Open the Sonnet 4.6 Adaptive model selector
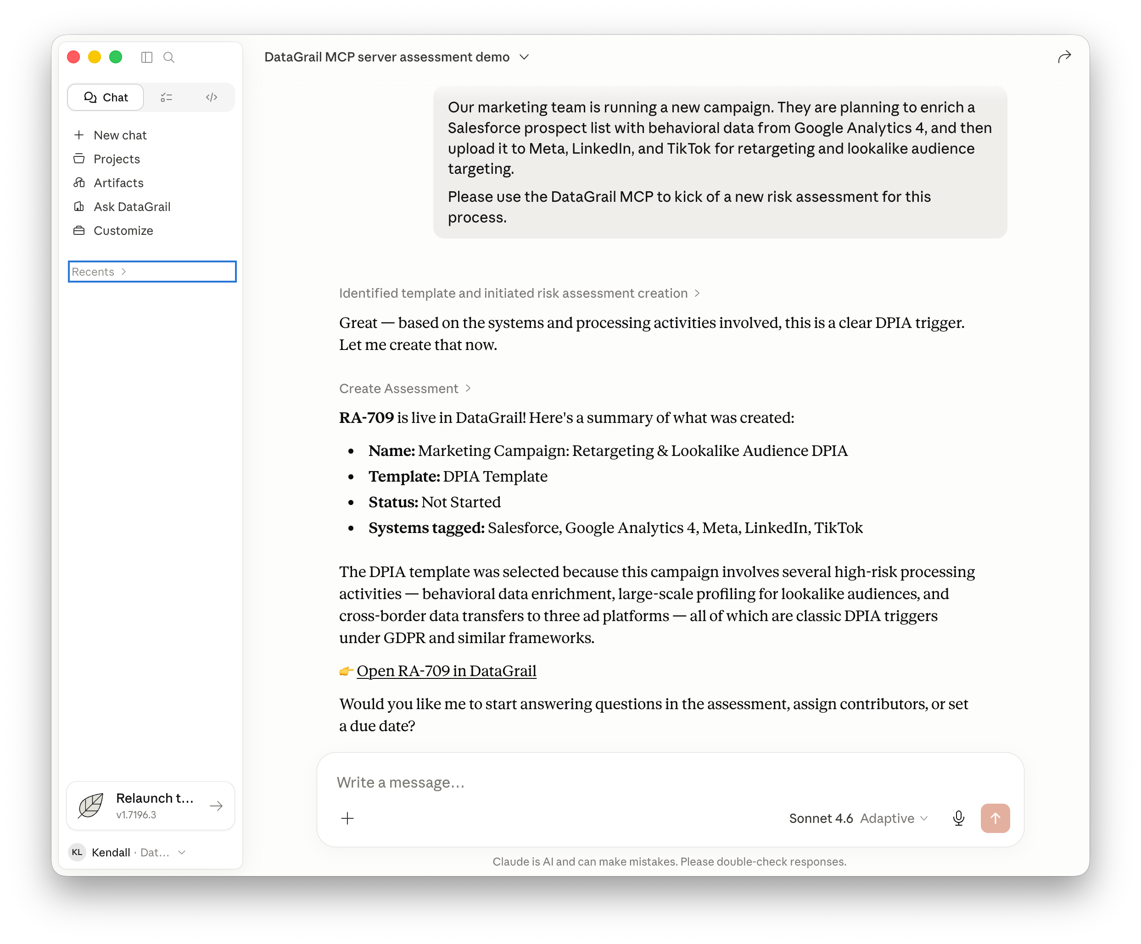Screen dimensions: 1141x944 click(858, 818)
